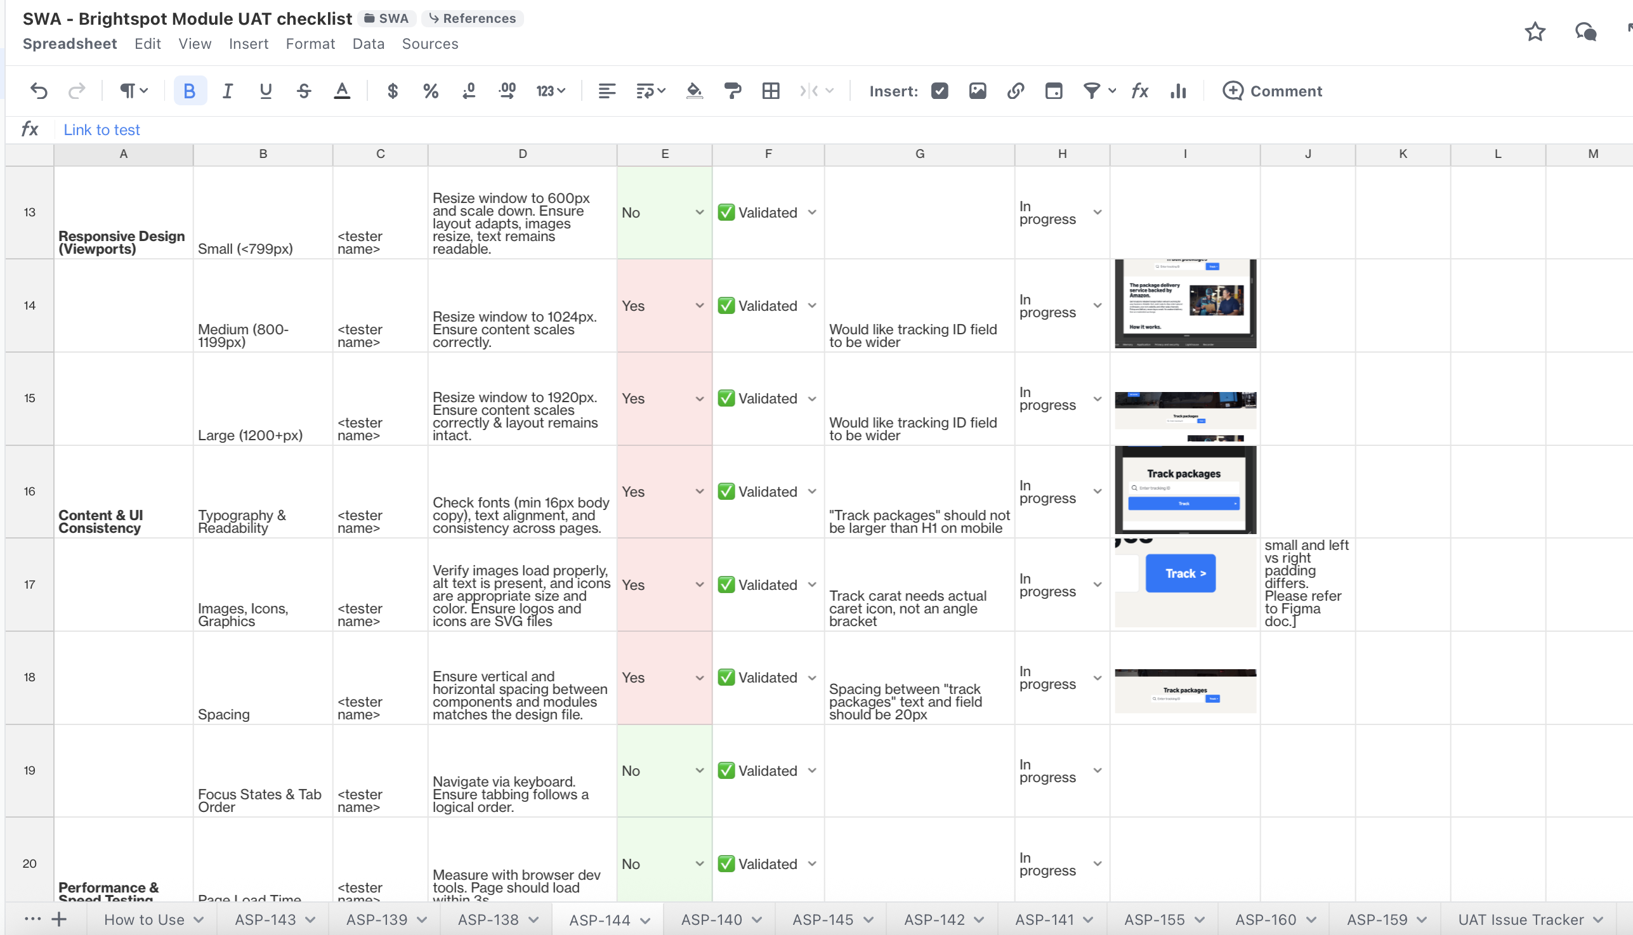The height and width of the screenshot is (935, 1633).
Task: Toggle bold formatting button
Action: click(x=190, y=91)
